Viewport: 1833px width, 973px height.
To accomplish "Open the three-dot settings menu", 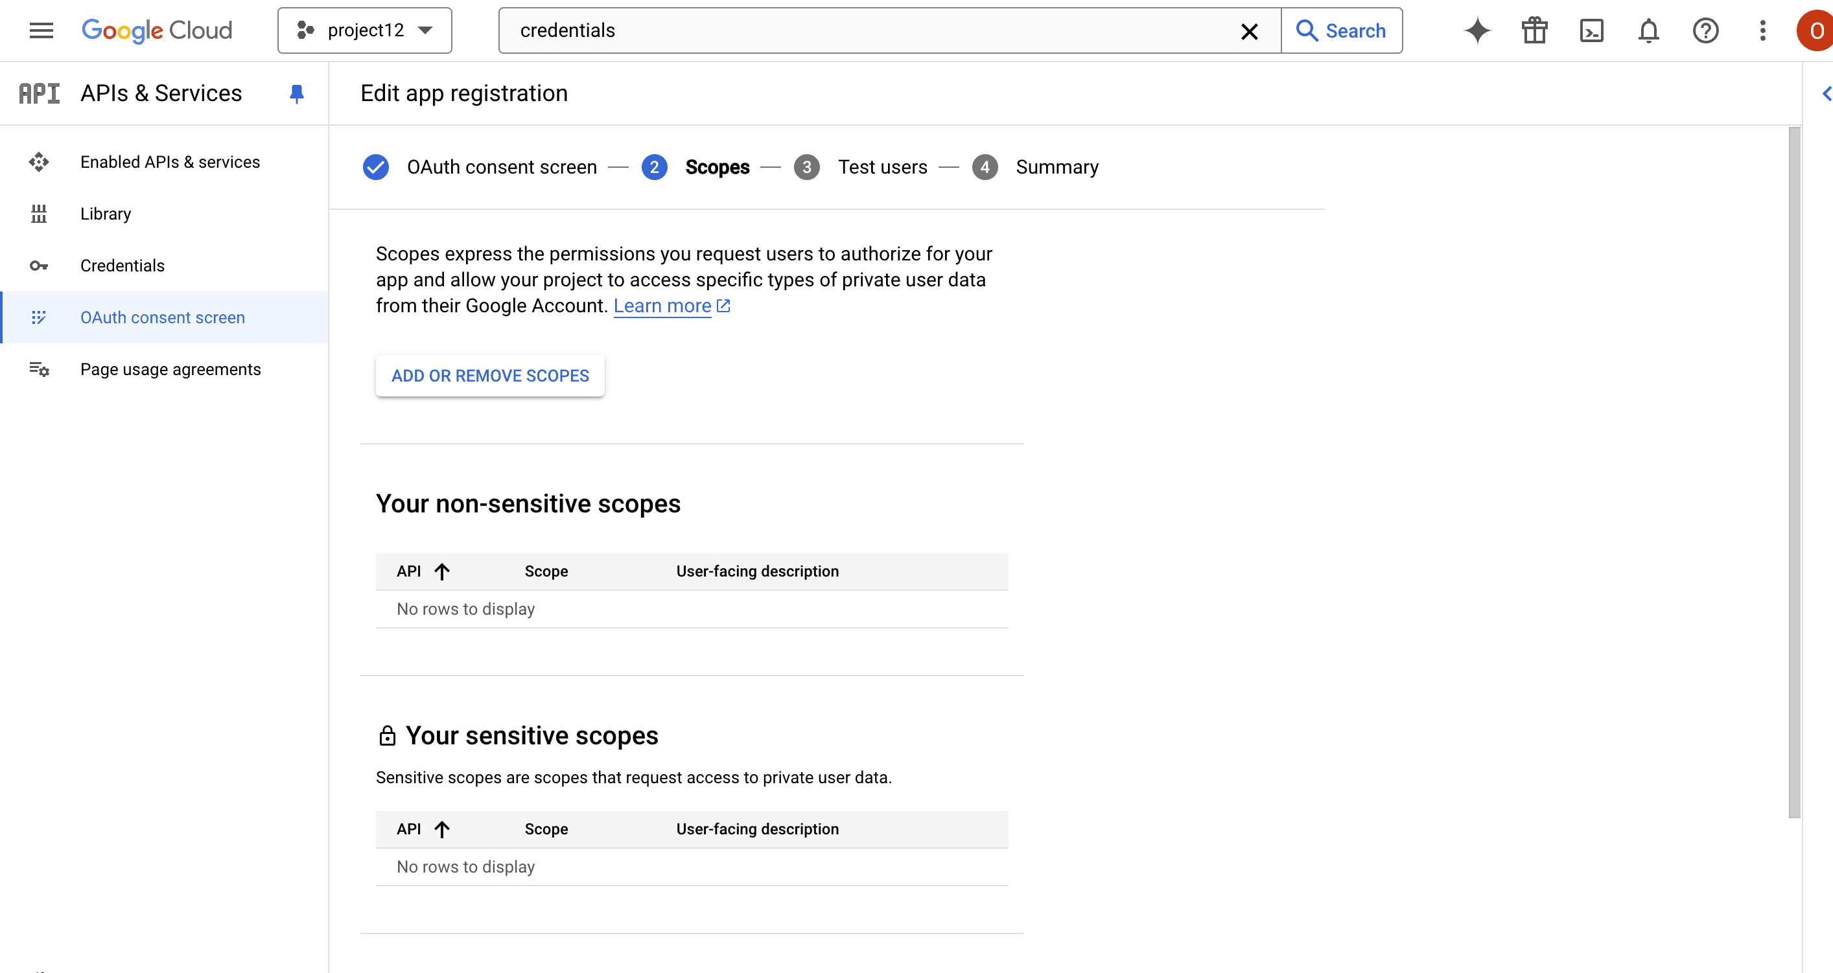I will 1762,30.
